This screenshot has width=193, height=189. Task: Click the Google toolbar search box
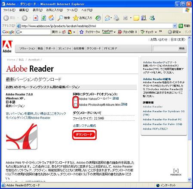[x=33, y=32]
